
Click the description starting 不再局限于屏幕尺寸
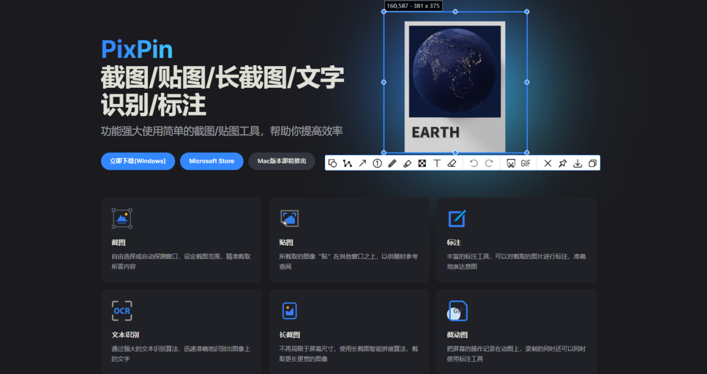349,354
